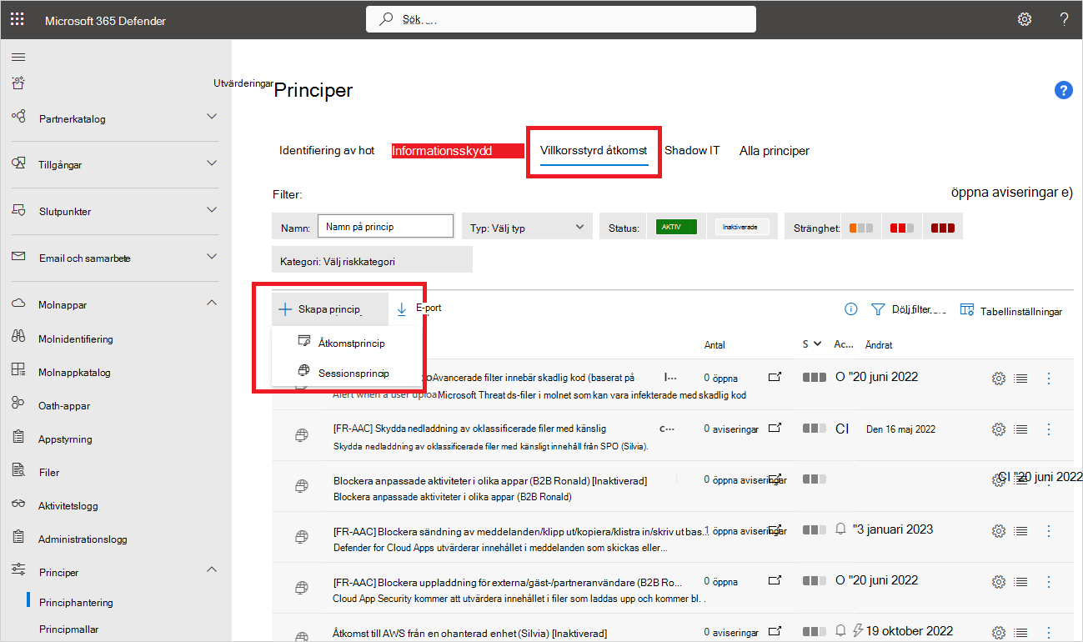Click the Ändrat column header

coord(879,344)
